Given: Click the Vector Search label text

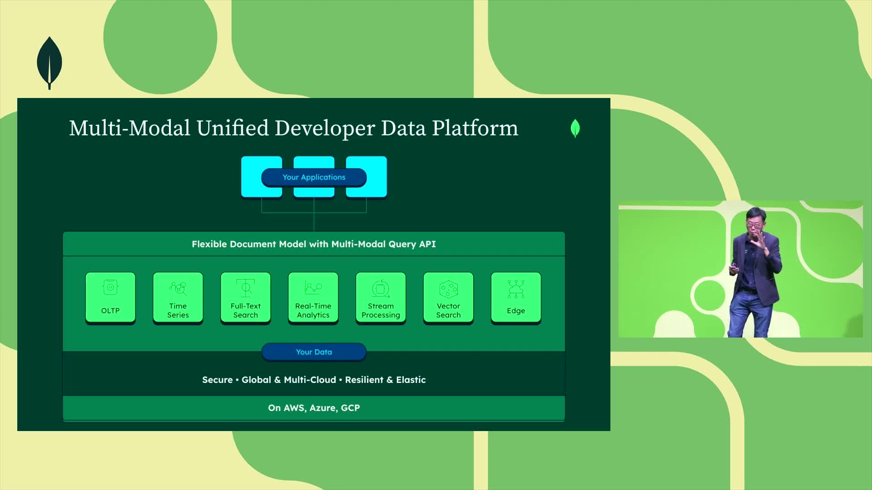Looking at the screenshot, I should [448, 310].
